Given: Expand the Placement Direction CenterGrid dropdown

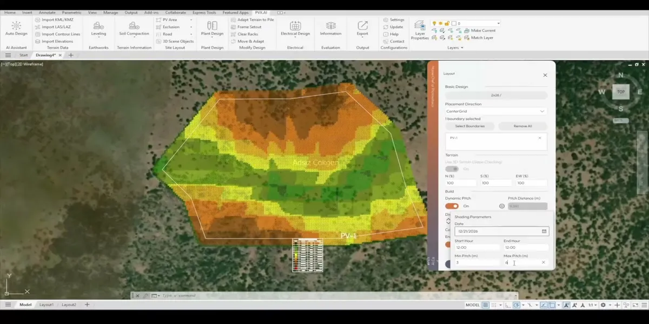Looking at the screenshot, I should (x=542, y=111).
